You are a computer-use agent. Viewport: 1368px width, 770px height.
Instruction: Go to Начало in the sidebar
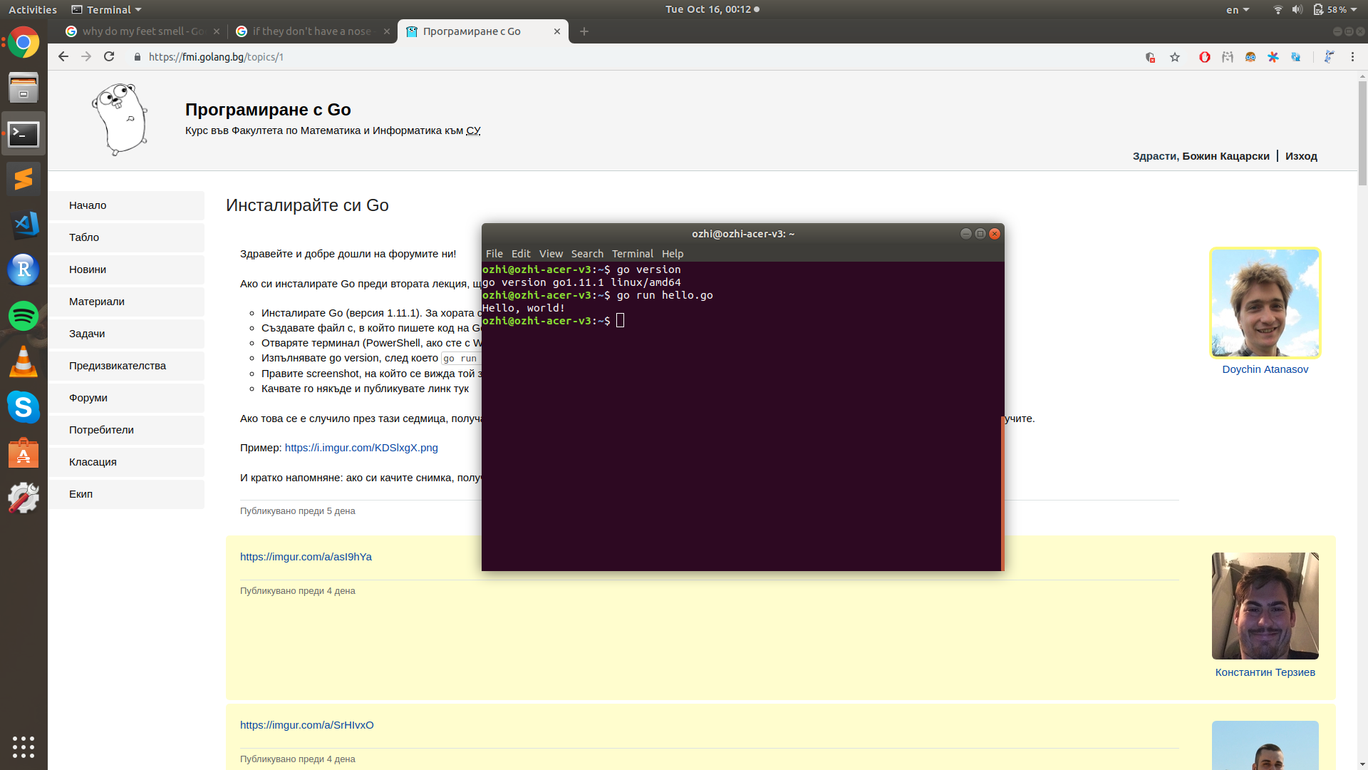click(126, 205)
